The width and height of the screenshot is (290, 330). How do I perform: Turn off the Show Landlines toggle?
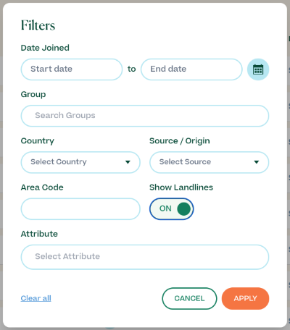172,209
